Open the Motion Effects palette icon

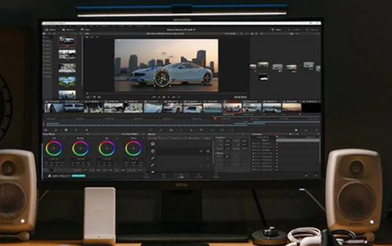point(87,130)
